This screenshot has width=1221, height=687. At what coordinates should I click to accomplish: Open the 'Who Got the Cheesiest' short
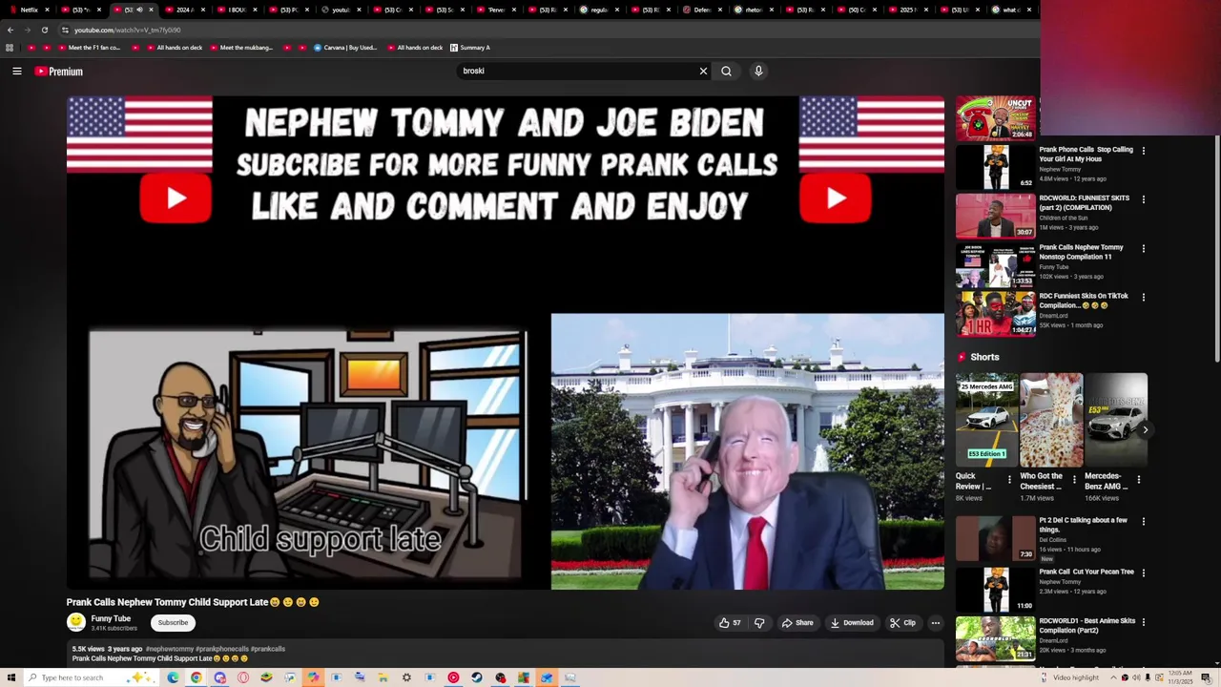point(1050,420)
